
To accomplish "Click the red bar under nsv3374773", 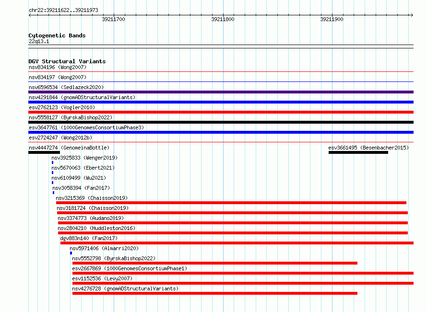I will (x=233, y=223).
